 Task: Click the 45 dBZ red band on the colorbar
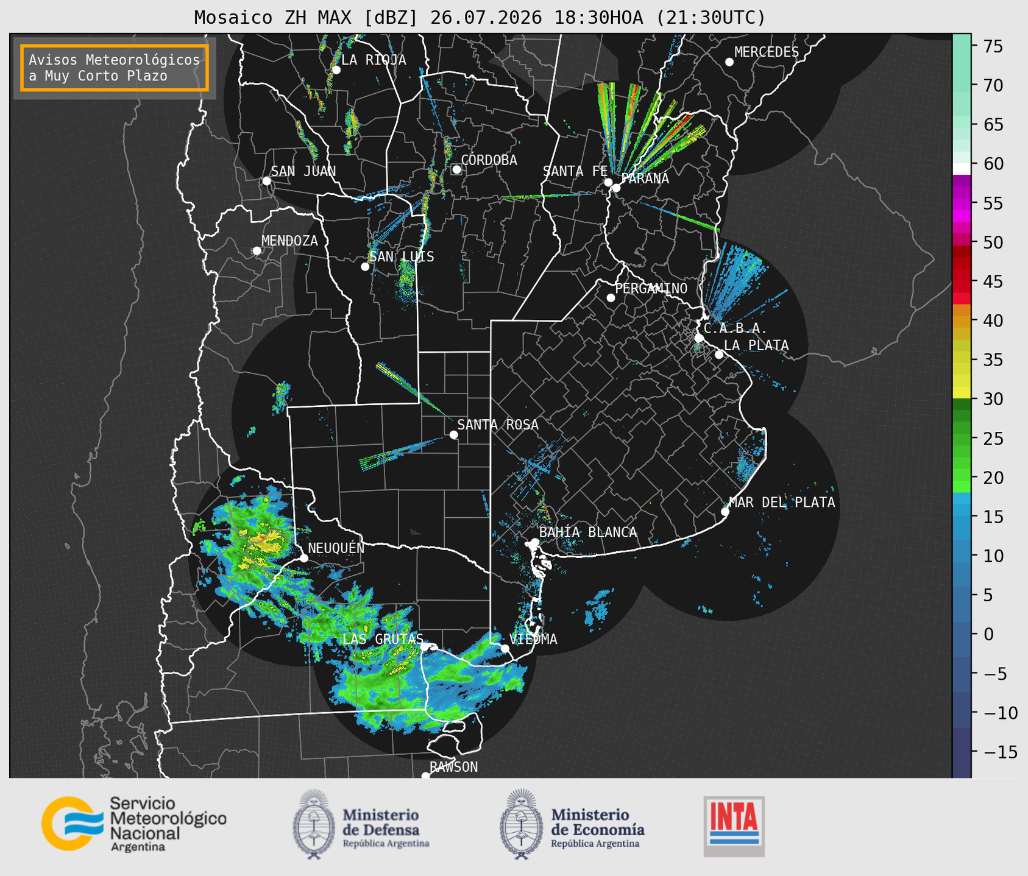pyautogui.click(x=962, y=282)
